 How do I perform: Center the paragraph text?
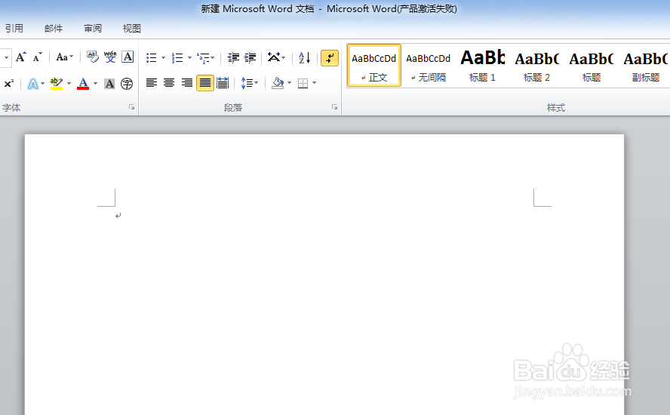point(169,82)
